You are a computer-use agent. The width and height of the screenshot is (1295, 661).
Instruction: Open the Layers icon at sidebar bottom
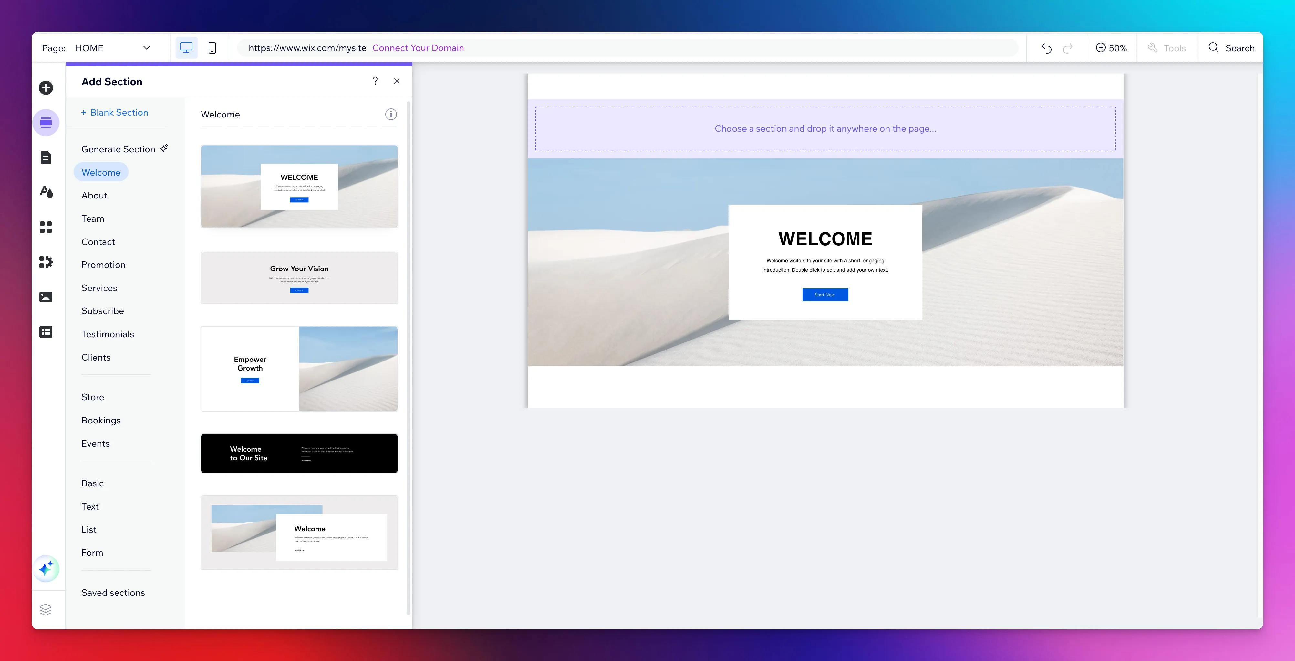(46, 609)
